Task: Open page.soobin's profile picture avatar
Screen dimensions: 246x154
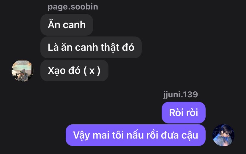Action: point(23,71)
